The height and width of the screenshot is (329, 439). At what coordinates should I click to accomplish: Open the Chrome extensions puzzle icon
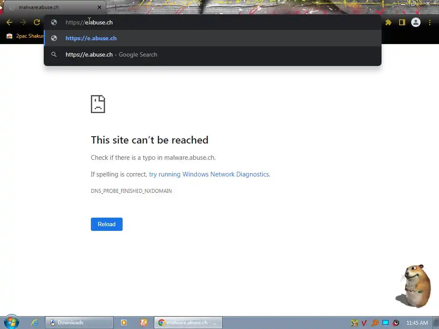click(388, 22)
